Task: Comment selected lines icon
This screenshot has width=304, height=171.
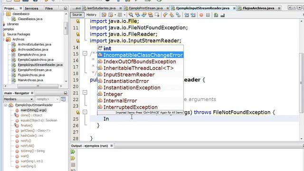Action: click(x=216, y=15)
